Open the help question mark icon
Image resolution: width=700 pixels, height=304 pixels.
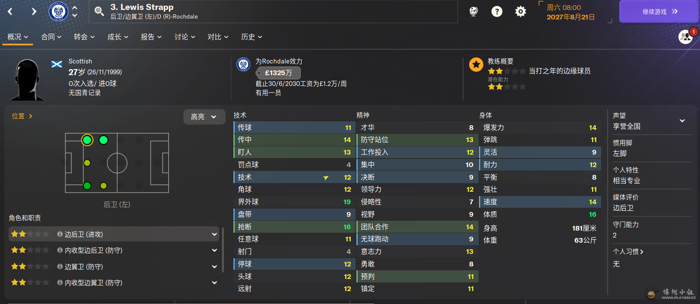pyautogui.click(x=497, y=12)
